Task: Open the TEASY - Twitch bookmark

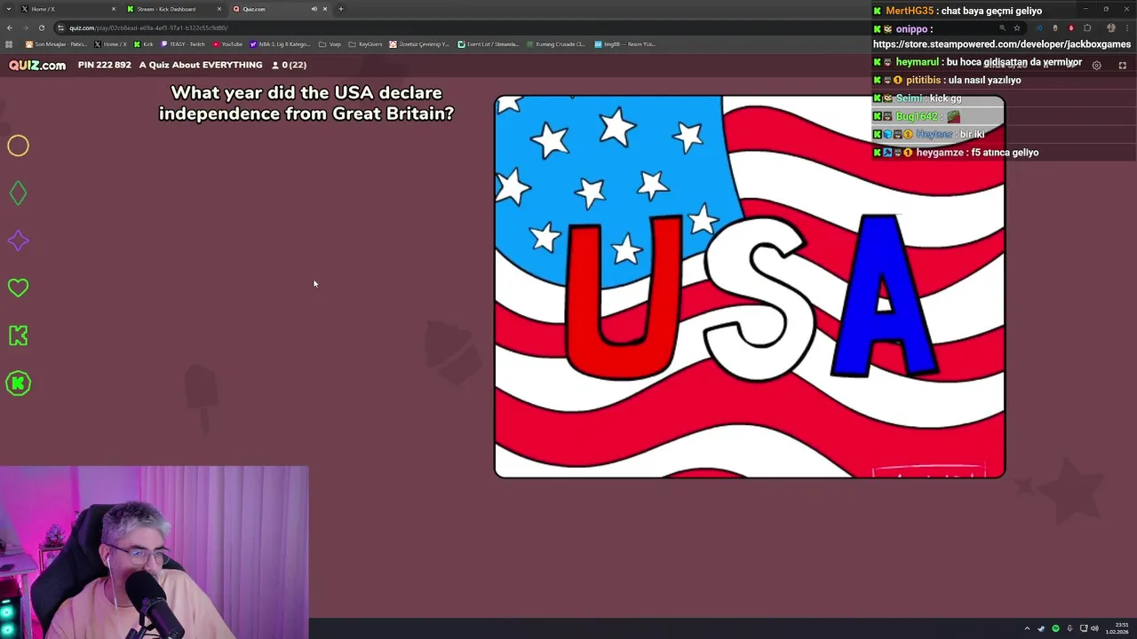Action: pyautogui.click(x=183, y=44)
